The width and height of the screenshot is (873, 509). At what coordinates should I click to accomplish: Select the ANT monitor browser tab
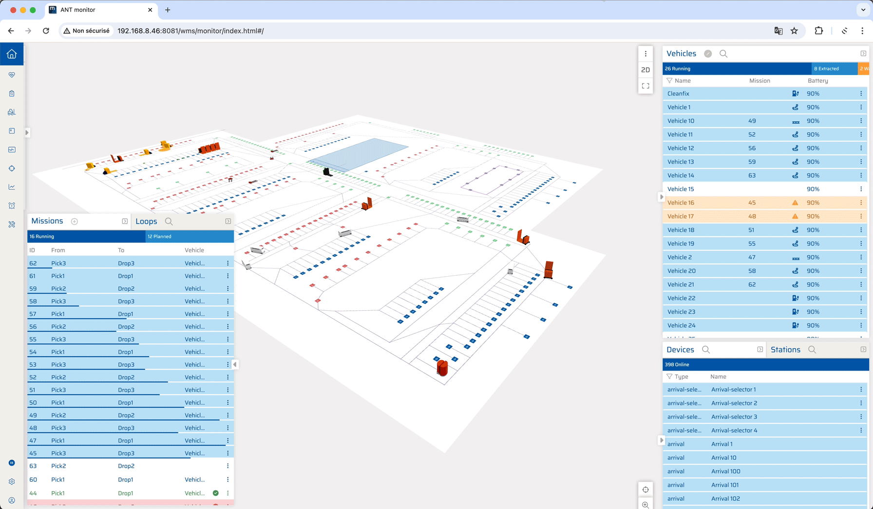tap(101, 10)
